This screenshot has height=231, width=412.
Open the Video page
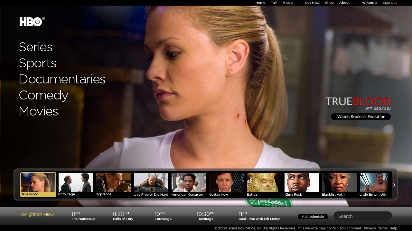(288, 3)
